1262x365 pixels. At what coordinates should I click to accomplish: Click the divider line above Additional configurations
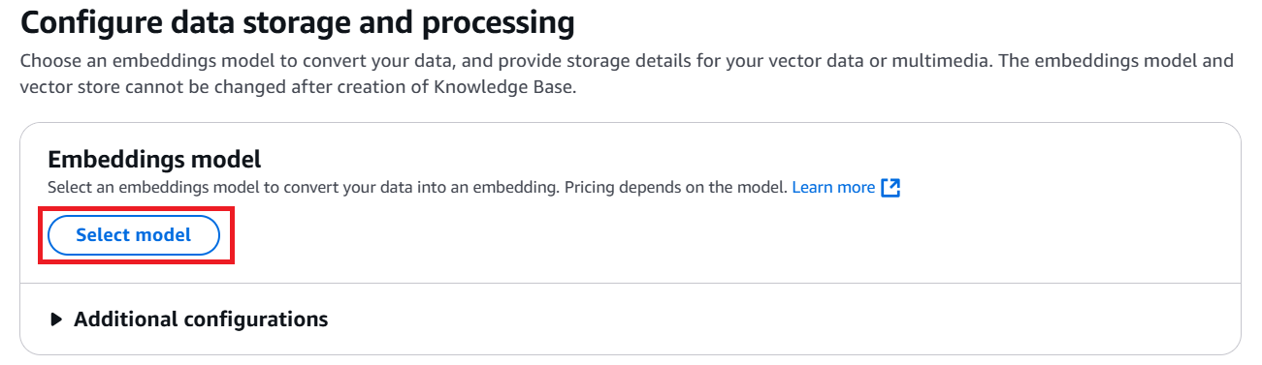point(631,283)
